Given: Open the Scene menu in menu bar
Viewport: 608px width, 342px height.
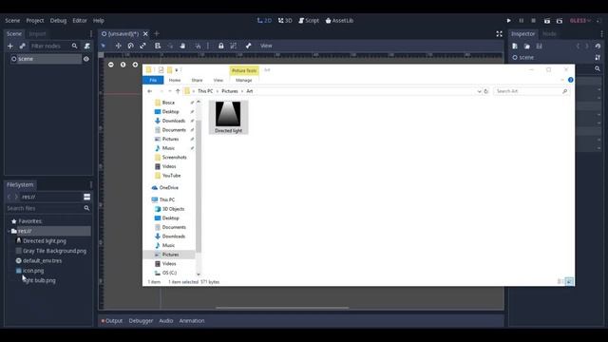Looking at the screenshot, I should (x=12, y=21).
